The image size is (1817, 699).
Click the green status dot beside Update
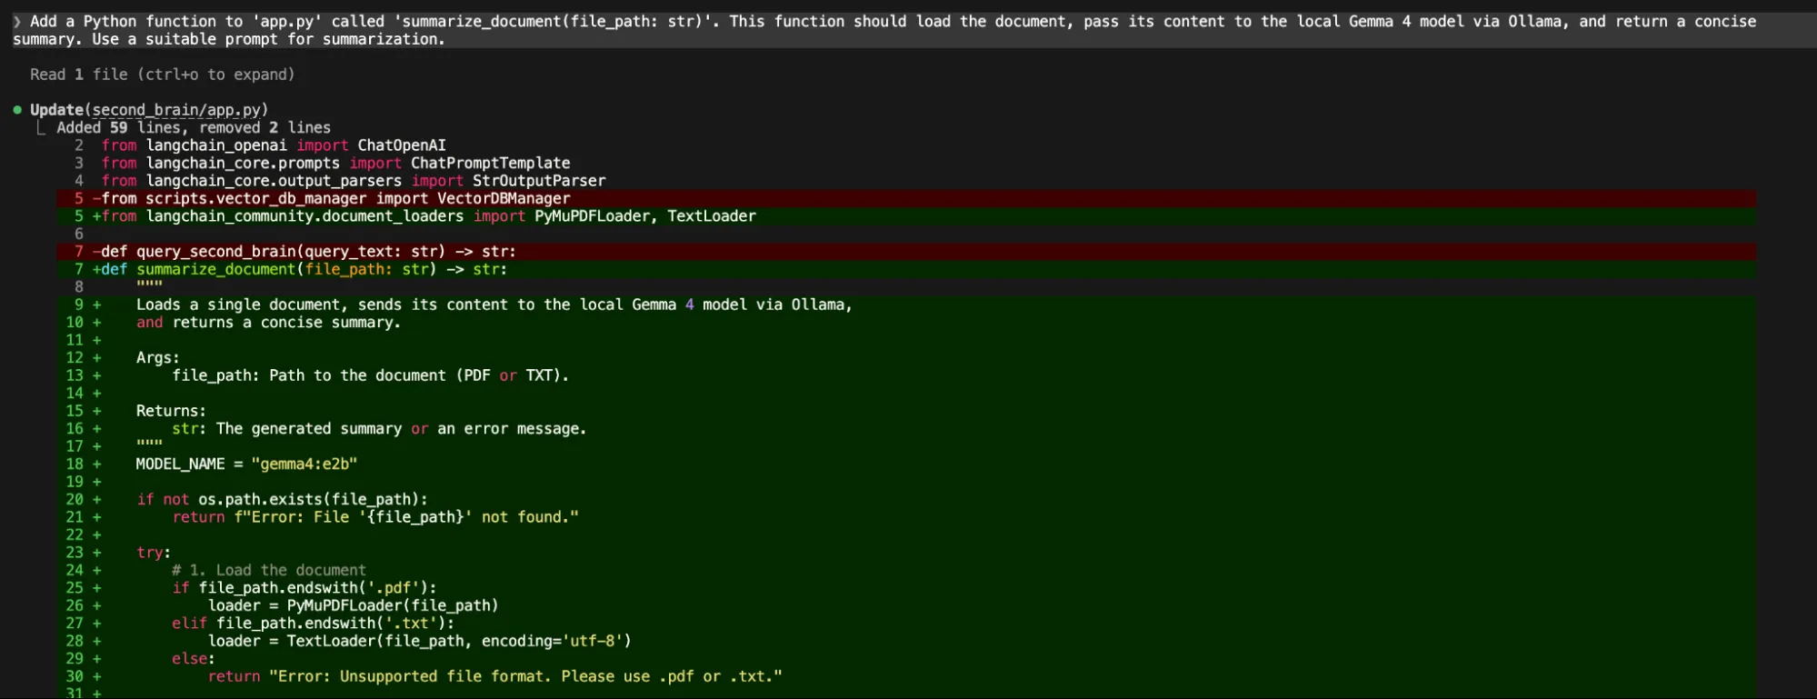click(x=17, y=110)
